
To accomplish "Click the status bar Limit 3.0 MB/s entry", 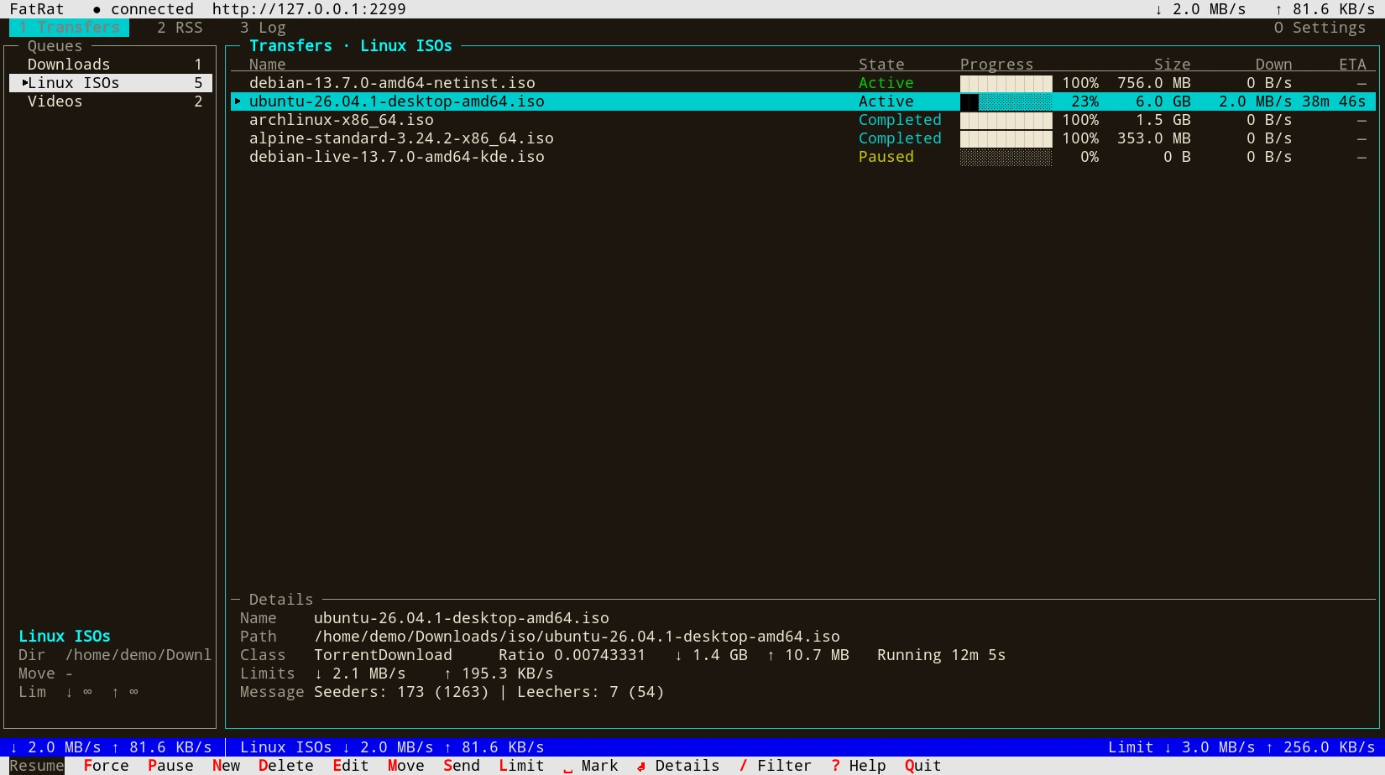I will (1241, 747).
